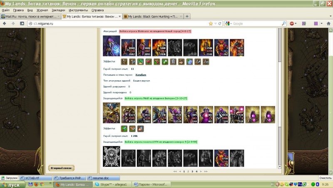Click the attacker's wizard hero portrait
The height and width of the screenshot is (188, 333).
click(112, 46)
